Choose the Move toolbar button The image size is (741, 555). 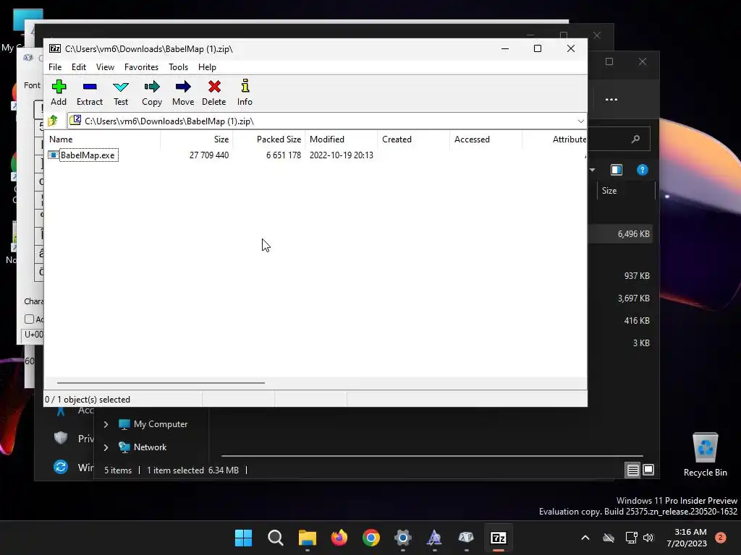point(183,92)
